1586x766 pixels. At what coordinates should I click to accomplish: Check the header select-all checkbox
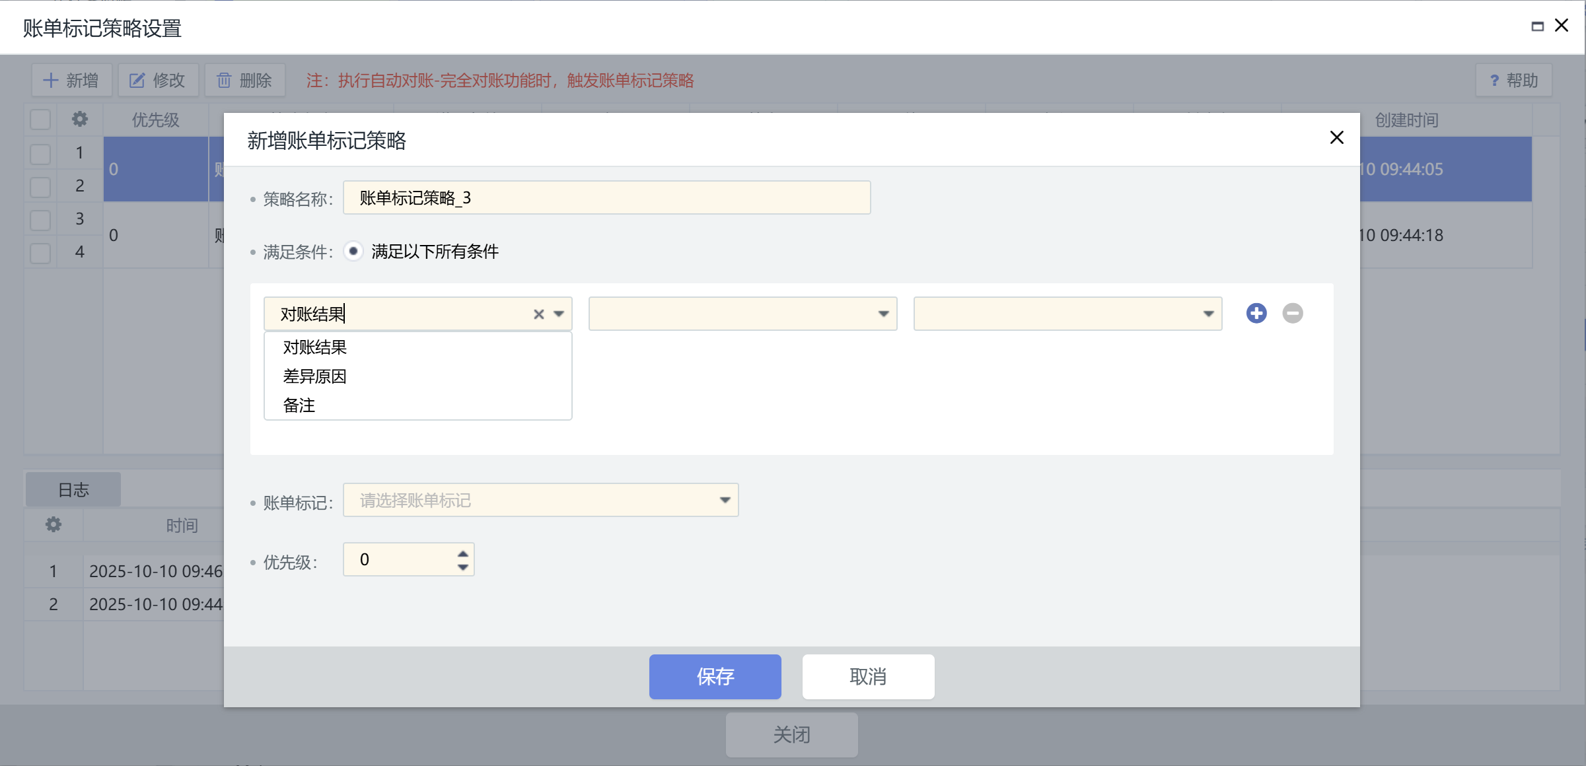point(40,120)
